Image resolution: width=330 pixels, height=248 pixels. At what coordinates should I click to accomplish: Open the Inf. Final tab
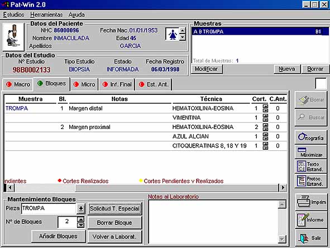(117, 84)
